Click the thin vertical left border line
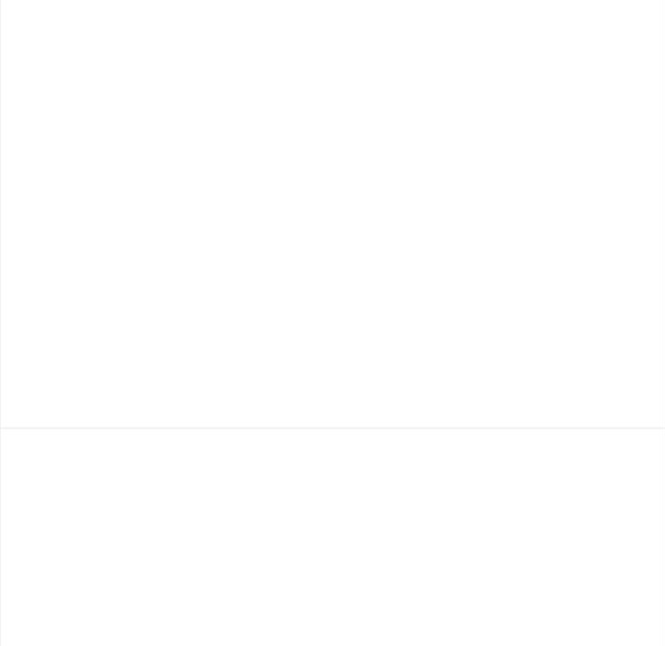This screenshot has height=646, width=665. click(x=0, y=323)
